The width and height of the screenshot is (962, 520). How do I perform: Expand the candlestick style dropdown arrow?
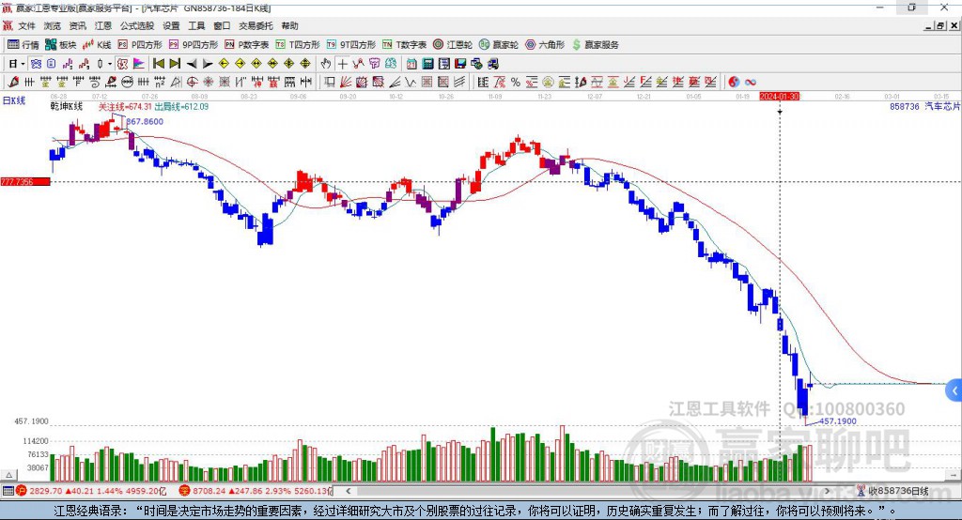pos(110,64)
